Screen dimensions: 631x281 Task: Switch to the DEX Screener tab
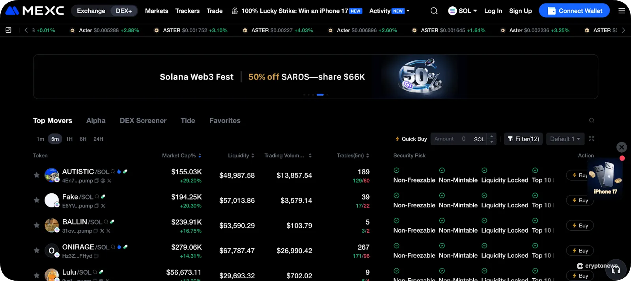coord(143,120)
